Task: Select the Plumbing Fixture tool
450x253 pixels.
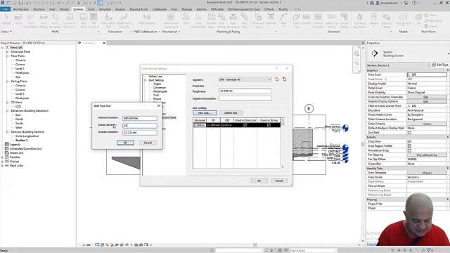Action: tap(258, 20)
